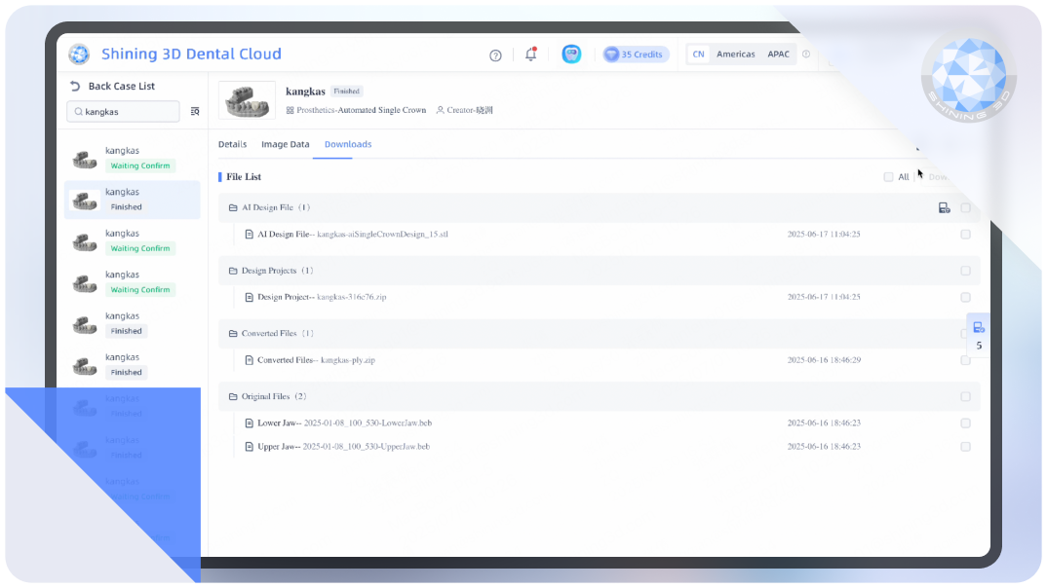Screen dimensions: 1047x588
Task: Click the 35 Credits button
Action: point(635,55)
